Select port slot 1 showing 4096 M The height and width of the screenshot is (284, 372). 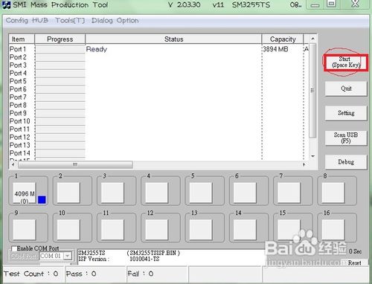point(25,193)
